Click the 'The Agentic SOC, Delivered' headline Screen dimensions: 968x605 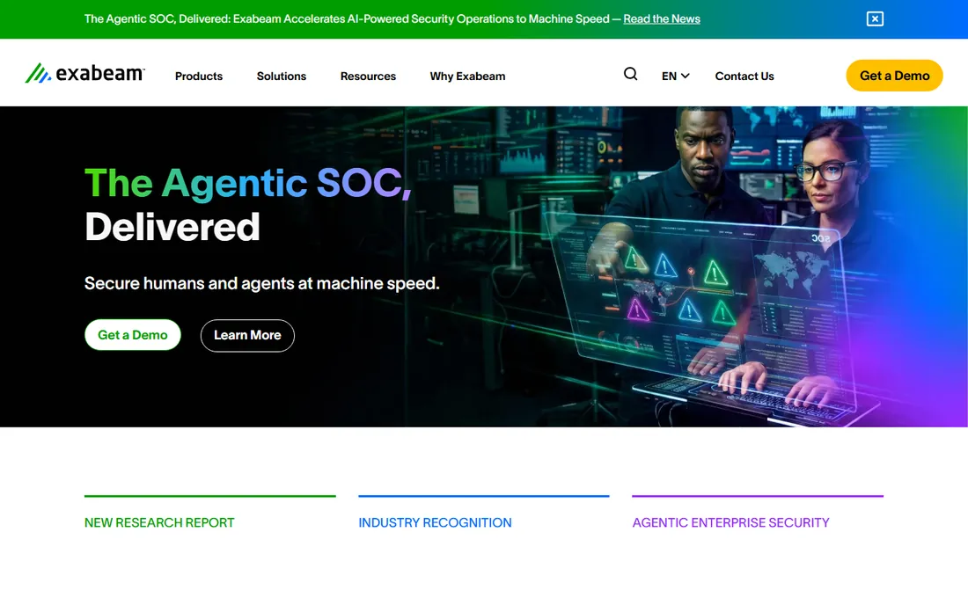[248, 205]
